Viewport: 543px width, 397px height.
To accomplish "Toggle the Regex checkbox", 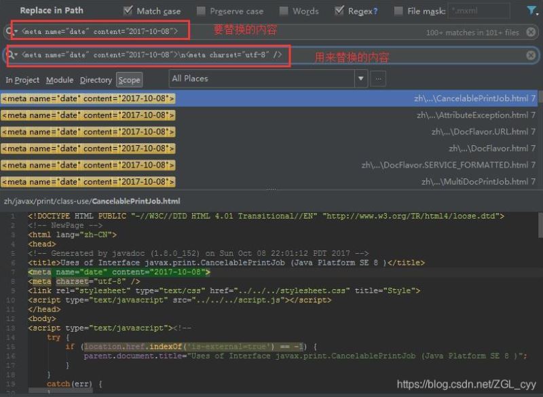I will click(339, 11).
